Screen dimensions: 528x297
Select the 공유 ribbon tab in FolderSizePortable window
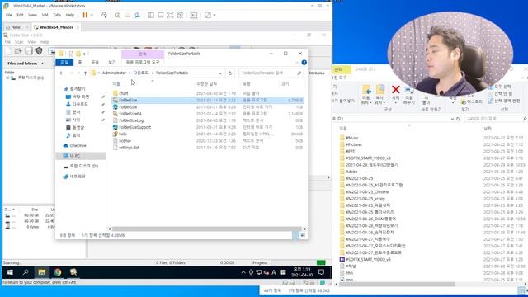95,63
